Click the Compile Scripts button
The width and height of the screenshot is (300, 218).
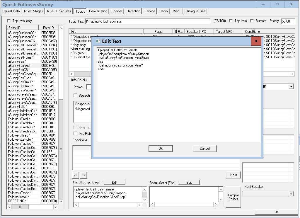coord(233,197)
